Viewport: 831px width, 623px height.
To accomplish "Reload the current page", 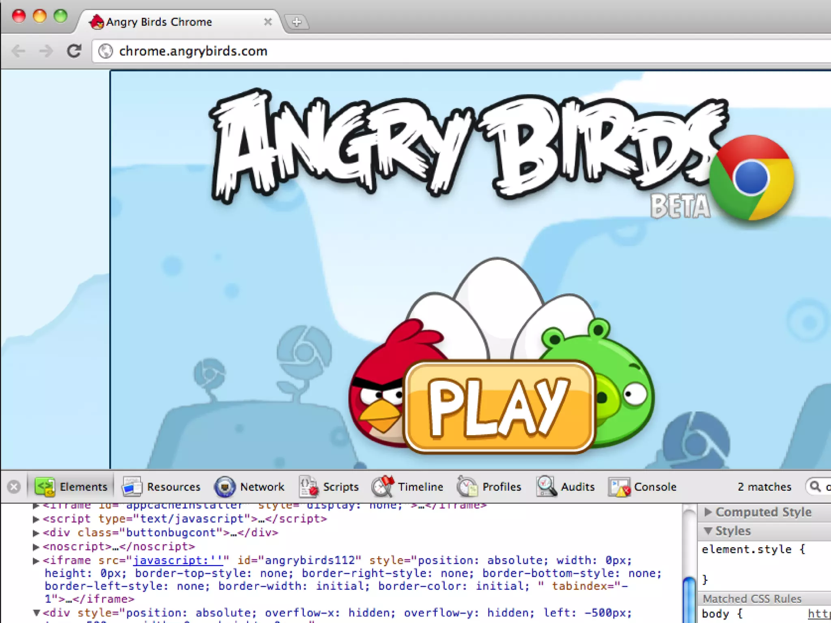I will coord(74,51).
